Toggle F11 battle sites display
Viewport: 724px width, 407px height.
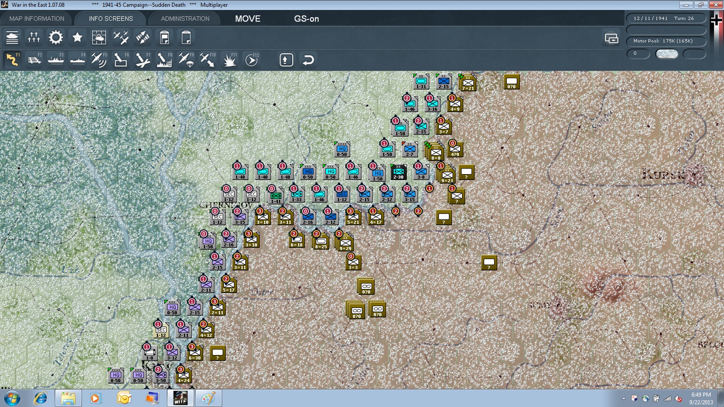pyautogui.click(x=229, y=60)
